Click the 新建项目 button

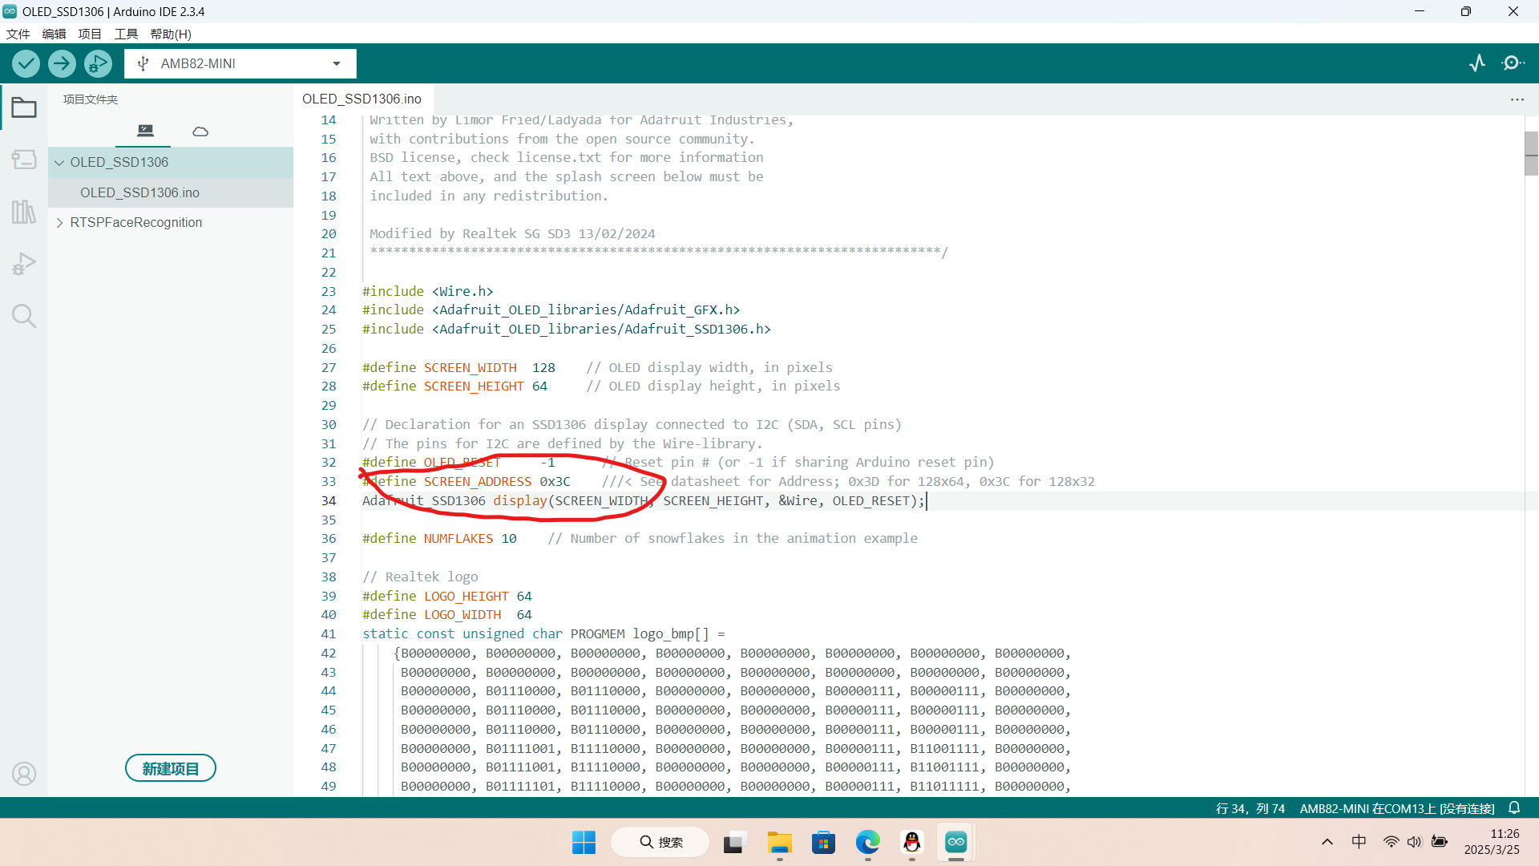tap(171, 768)
